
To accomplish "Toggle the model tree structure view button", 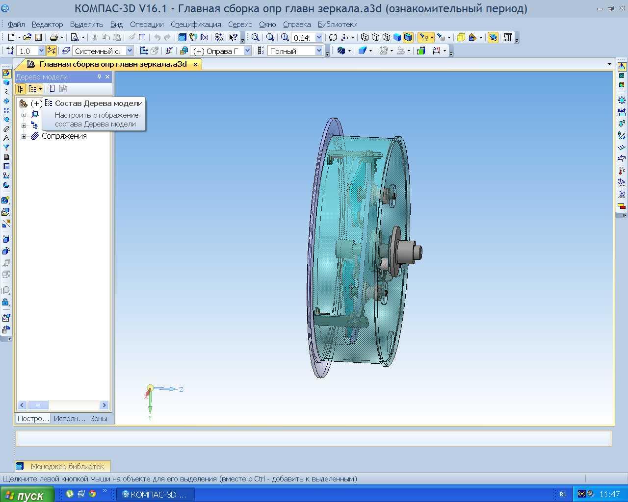I will pos(21,89).
